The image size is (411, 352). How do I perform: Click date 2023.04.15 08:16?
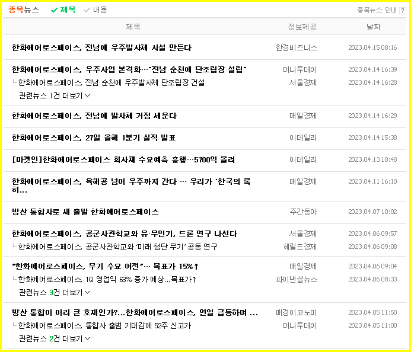point(372,47)
